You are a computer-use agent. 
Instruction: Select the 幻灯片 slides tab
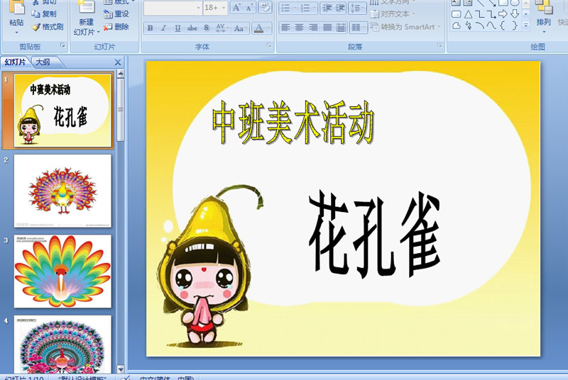[x=15, y=62]
